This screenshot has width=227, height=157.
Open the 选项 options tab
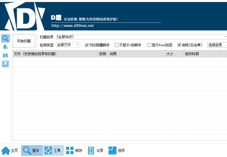tap(117, 150)
